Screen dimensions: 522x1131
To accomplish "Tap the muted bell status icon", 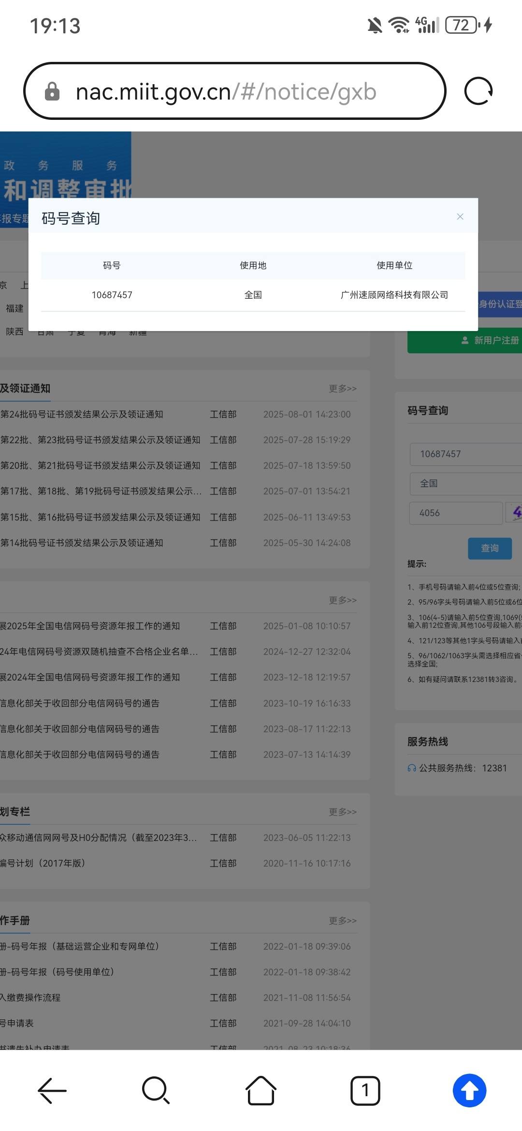I will click(x=375, y=25).
